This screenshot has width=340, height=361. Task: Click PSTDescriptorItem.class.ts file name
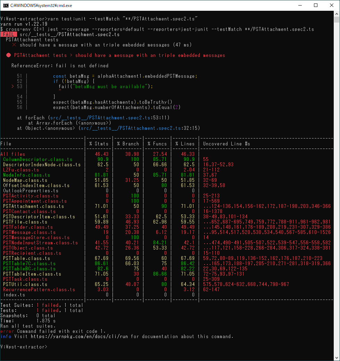click(x=39, y=217)
